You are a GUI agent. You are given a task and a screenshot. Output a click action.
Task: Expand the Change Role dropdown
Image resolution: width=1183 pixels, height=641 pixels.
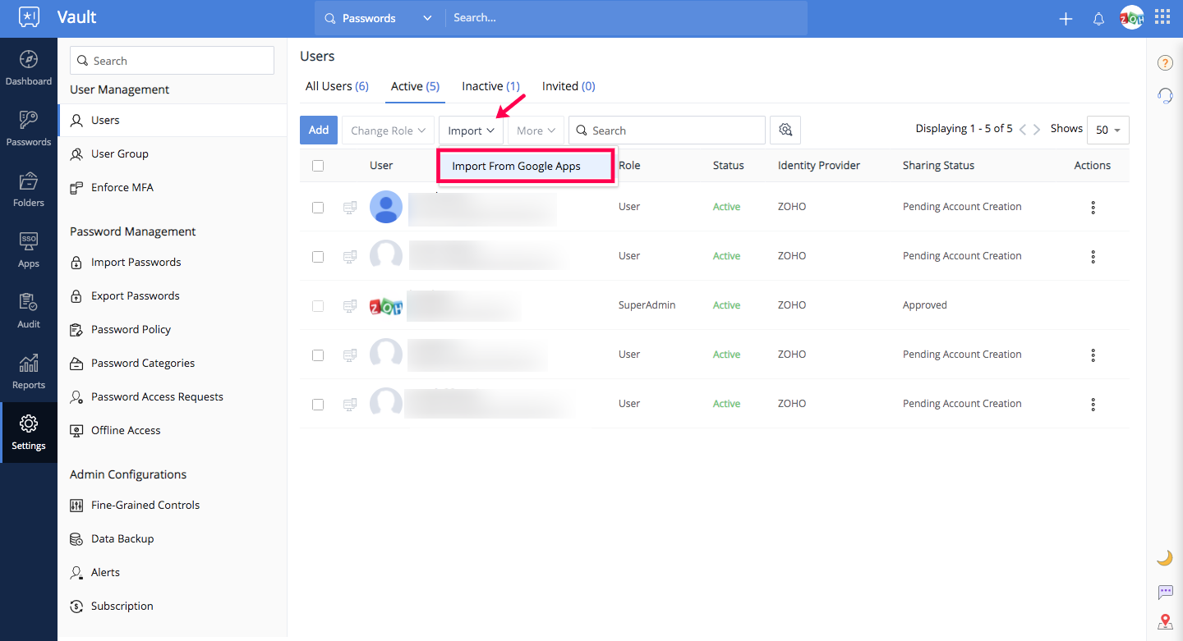[389, 130]
